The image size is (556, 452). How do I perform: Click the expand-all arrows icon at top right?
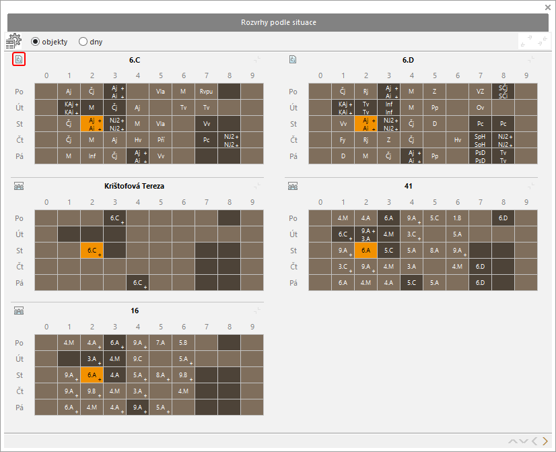tap(526, 41)
